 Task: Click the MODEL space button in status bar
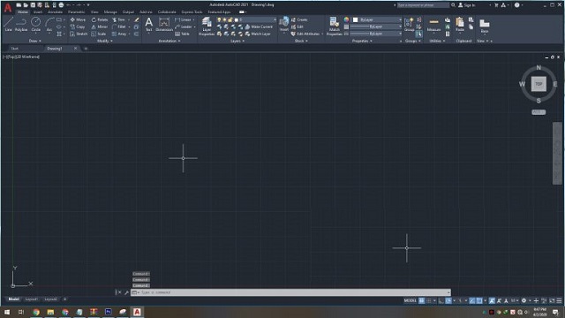[410, 300]
